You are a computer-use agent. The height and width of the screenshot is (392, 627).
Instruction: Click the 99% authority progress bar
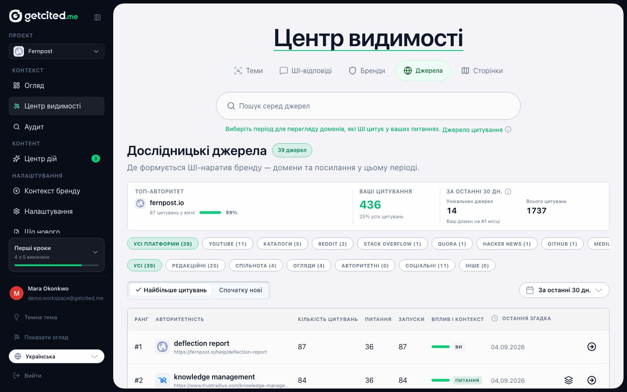point(210,213)
